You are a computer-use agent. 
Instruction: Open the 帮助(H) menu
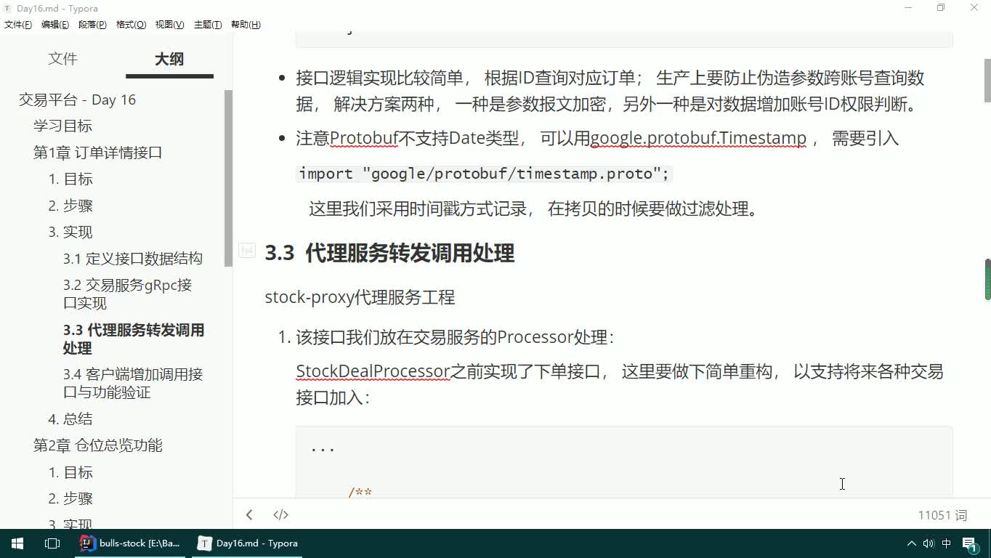tap(246, 25)
